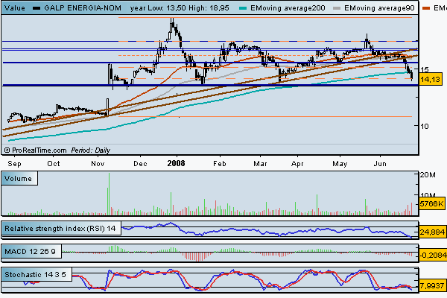The image size is (447, 298).
Task: Click the bold "2008" year axis label
Action: point(176,163)
